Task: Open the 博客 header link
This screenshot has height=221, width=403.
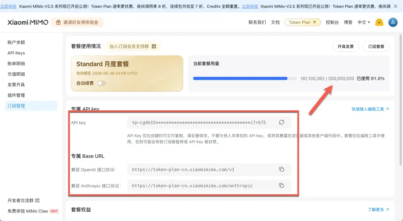Action: (x=348, y=22)
